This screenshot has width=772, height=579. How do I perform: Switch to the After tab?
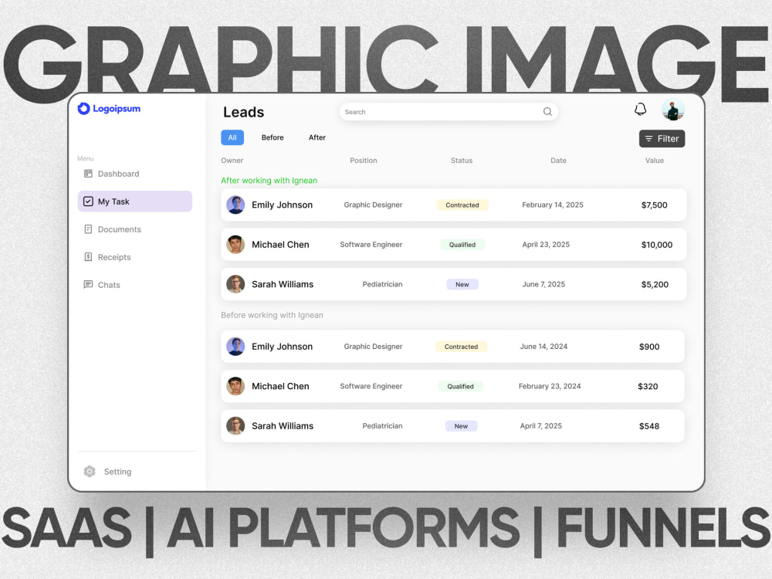(x=317, y=137)
